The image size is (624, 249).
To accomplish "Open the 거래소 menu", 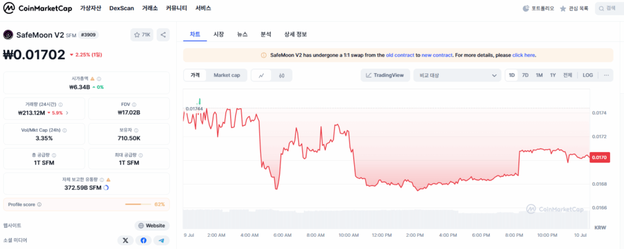I will pos(150,9).
